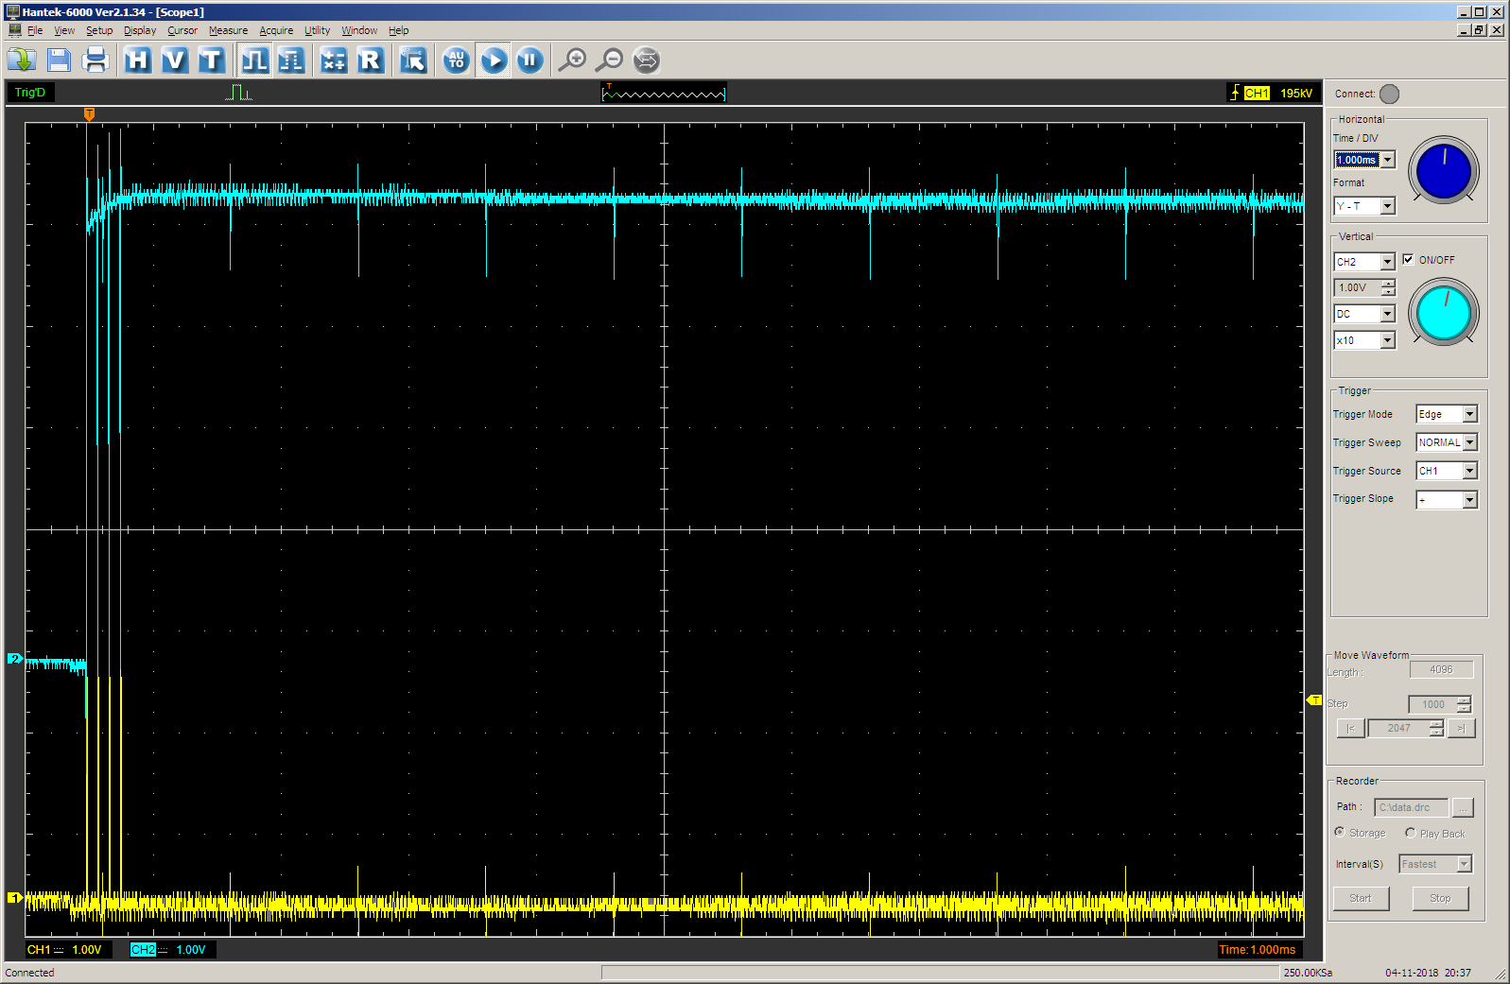Open the Cursor menu
The image size is (1510, 984).
(x=182, y=30)
